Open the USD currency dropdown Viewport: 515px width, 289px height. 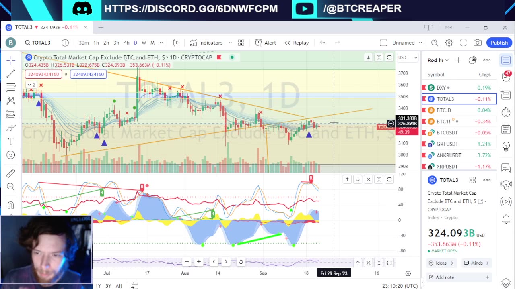(408, 57)
